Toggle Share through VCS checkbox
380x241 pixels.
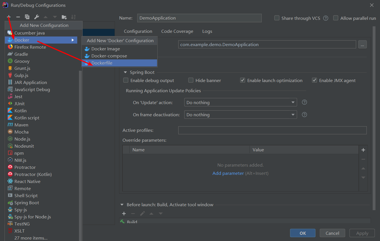coord(277,18)
